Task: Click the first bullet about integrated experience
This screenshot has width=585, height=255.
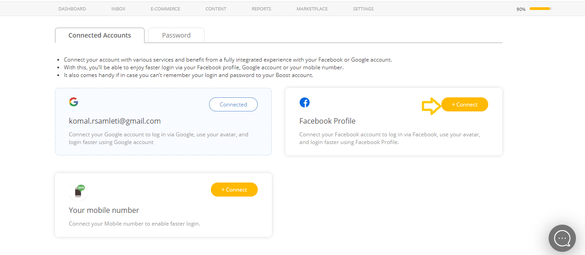Action: click(x=228, y=60)
